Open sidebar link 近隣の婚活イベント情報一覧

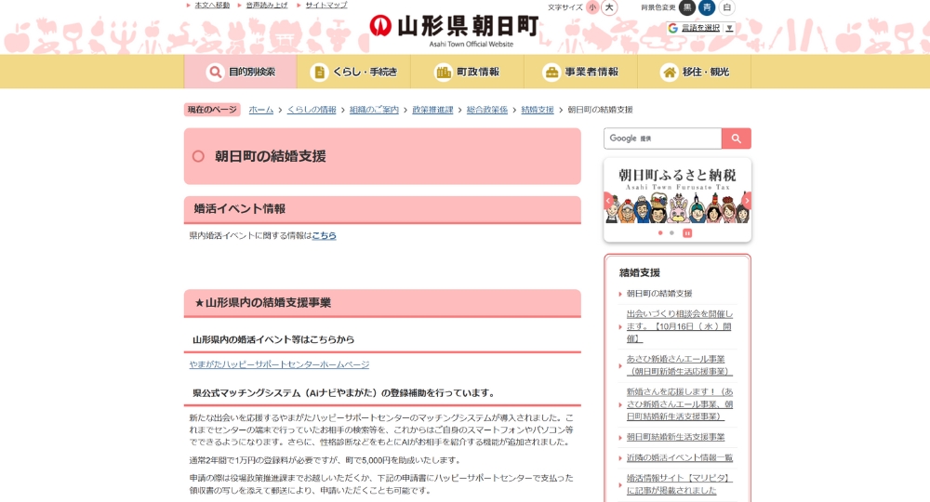click(x=680, y=457)
